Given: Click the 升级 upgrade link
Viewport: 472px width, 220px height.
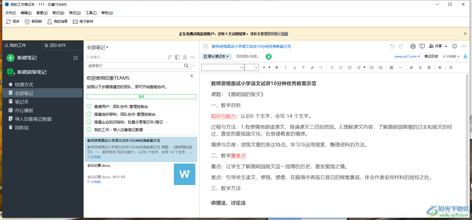Looking at the screenshot, I should (x=284, y=34).
